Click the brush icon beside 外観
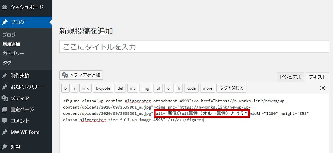 (x=4, y=147)
